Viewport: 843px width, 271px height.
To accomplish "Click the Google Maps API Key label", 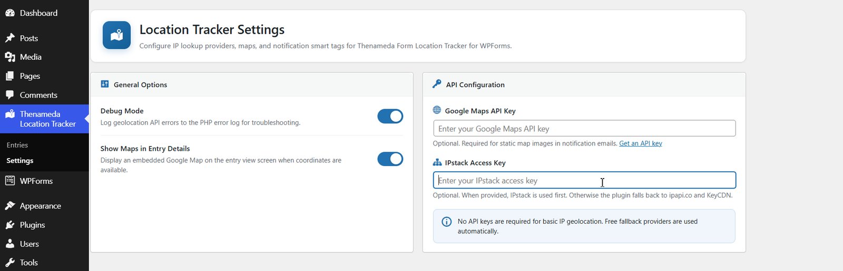I will (x=480, y=111).
